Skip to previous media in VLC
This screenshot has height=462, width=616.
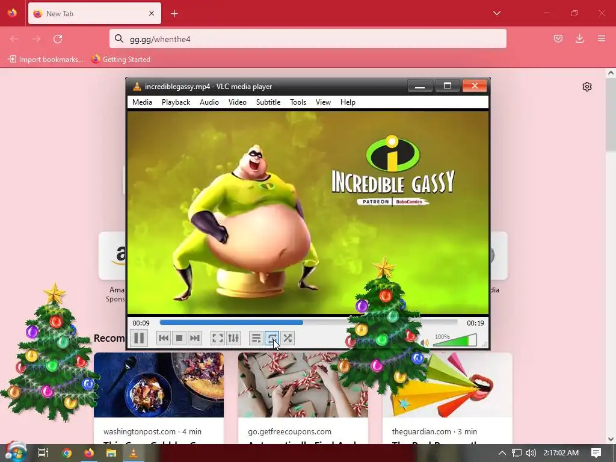[x=164, y=338]
